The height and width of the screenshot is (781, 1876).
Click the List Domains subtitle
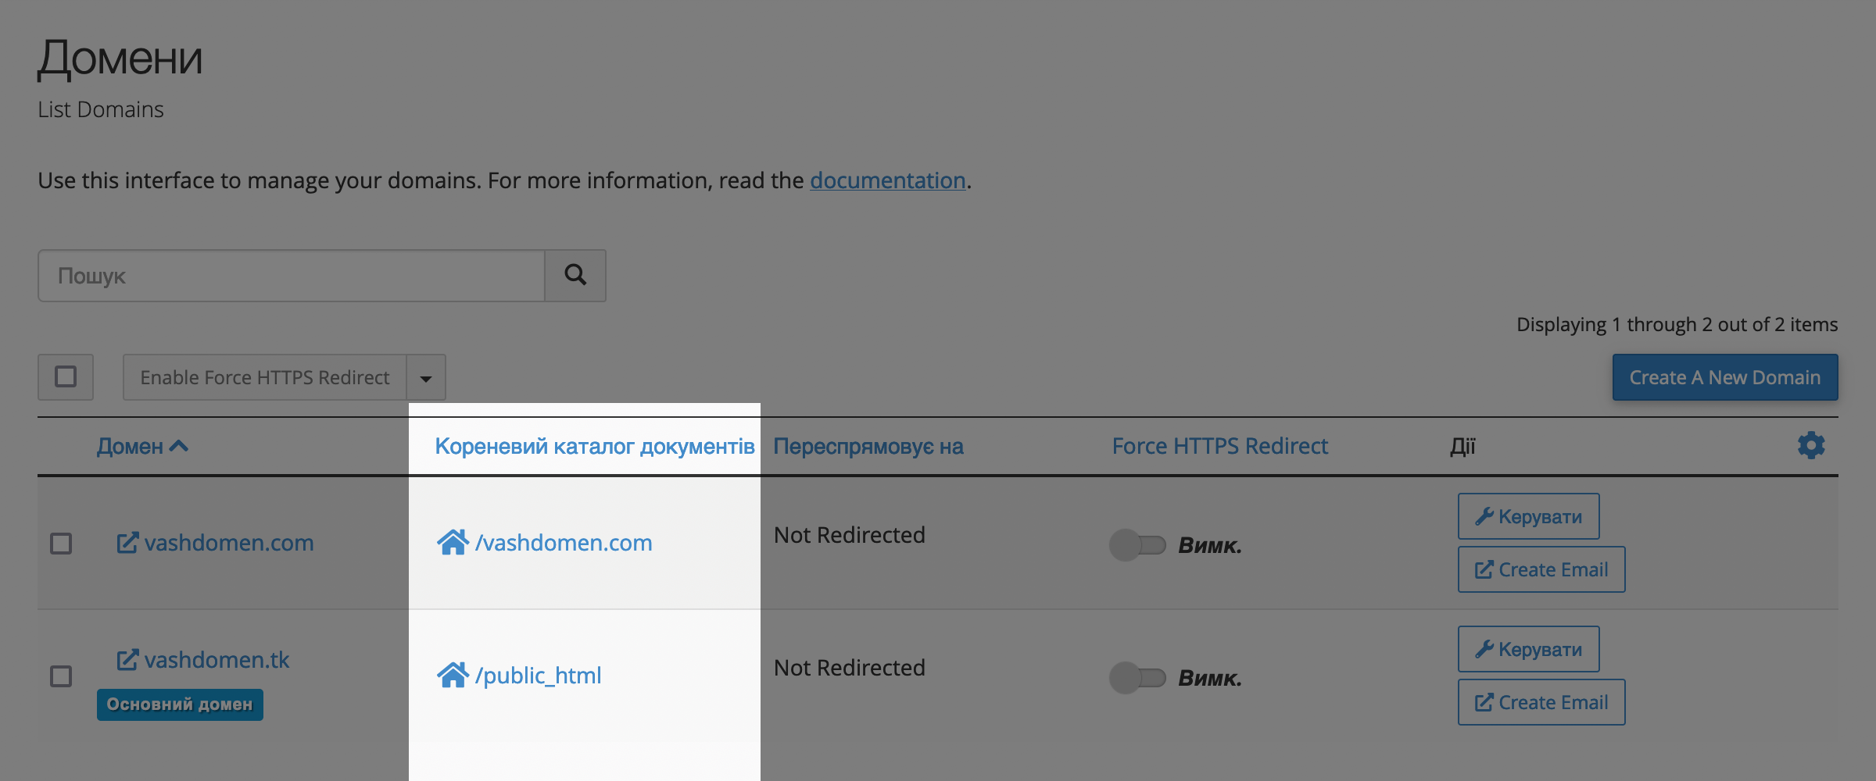pos(101,109)
